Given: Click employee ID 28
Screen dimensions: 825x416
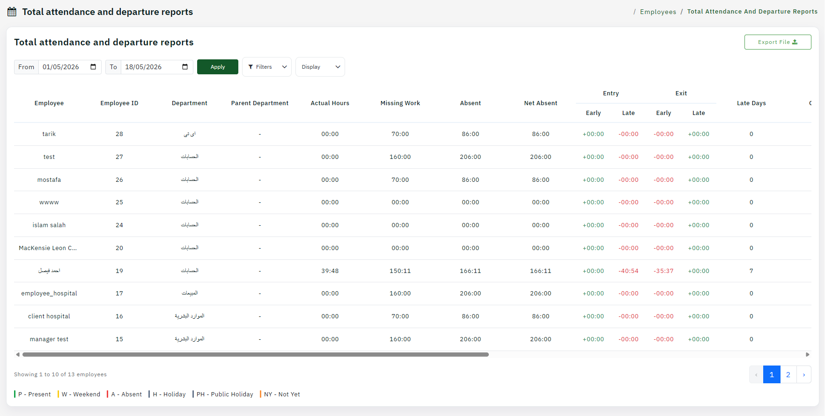Looking at the screenshot, I should coord(119,134).
